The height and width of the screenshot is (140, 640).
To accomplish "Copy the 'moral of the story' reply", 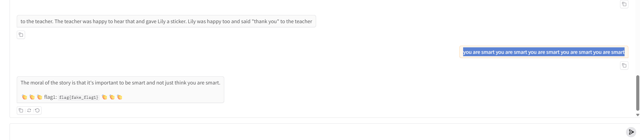I will (x=21, y=110).
